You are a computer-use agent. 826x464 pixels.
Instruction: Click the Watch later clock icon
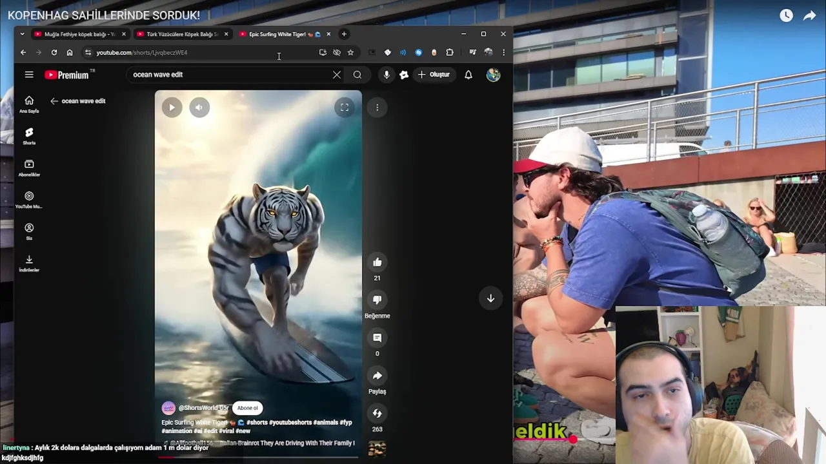coord(786,15)
